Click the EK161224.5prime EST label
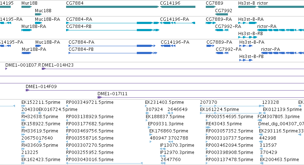304x165 pixels. pos(219,110)
